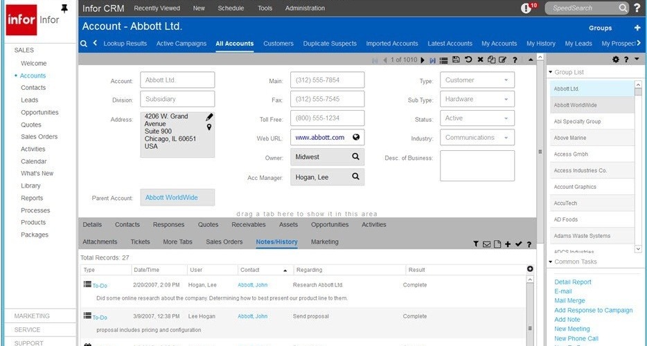Viewport: 647px width, 346px height.
Task: Open help icon in record toolbar
Action: click(x=515, y=60)
